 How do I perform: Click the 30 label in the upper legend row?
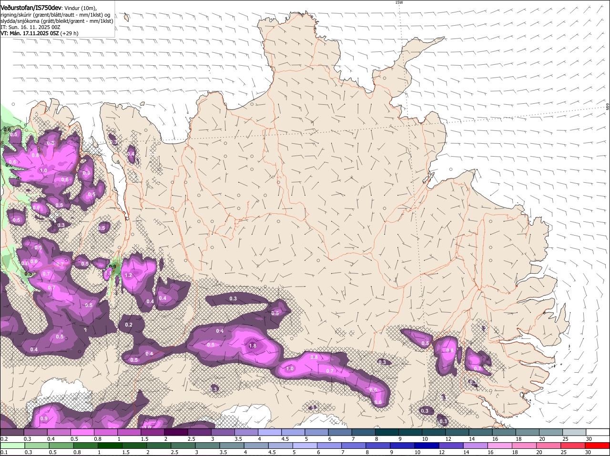tap(589, 439)
